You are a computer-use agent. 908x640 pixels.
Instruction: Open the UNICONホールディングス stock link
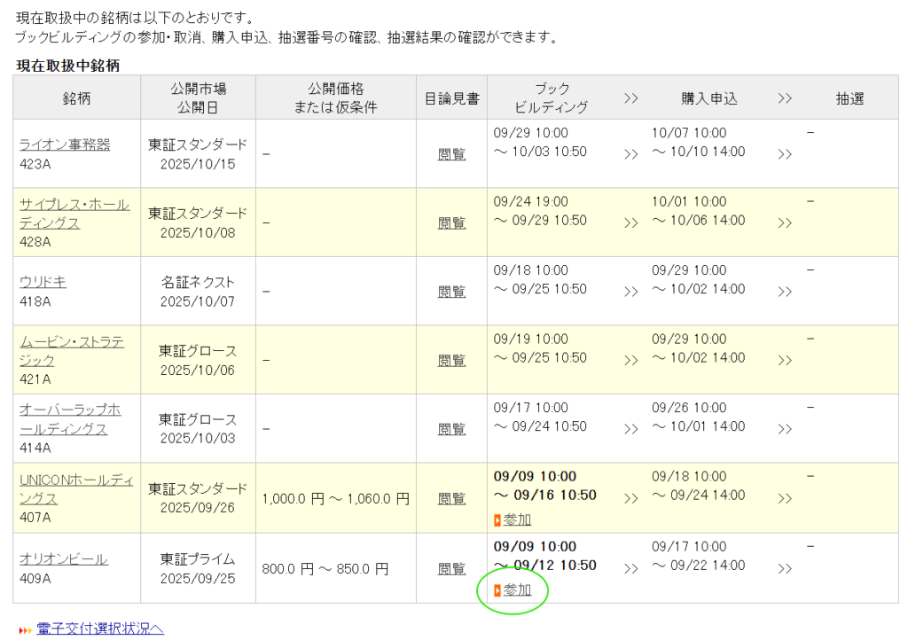76,489
